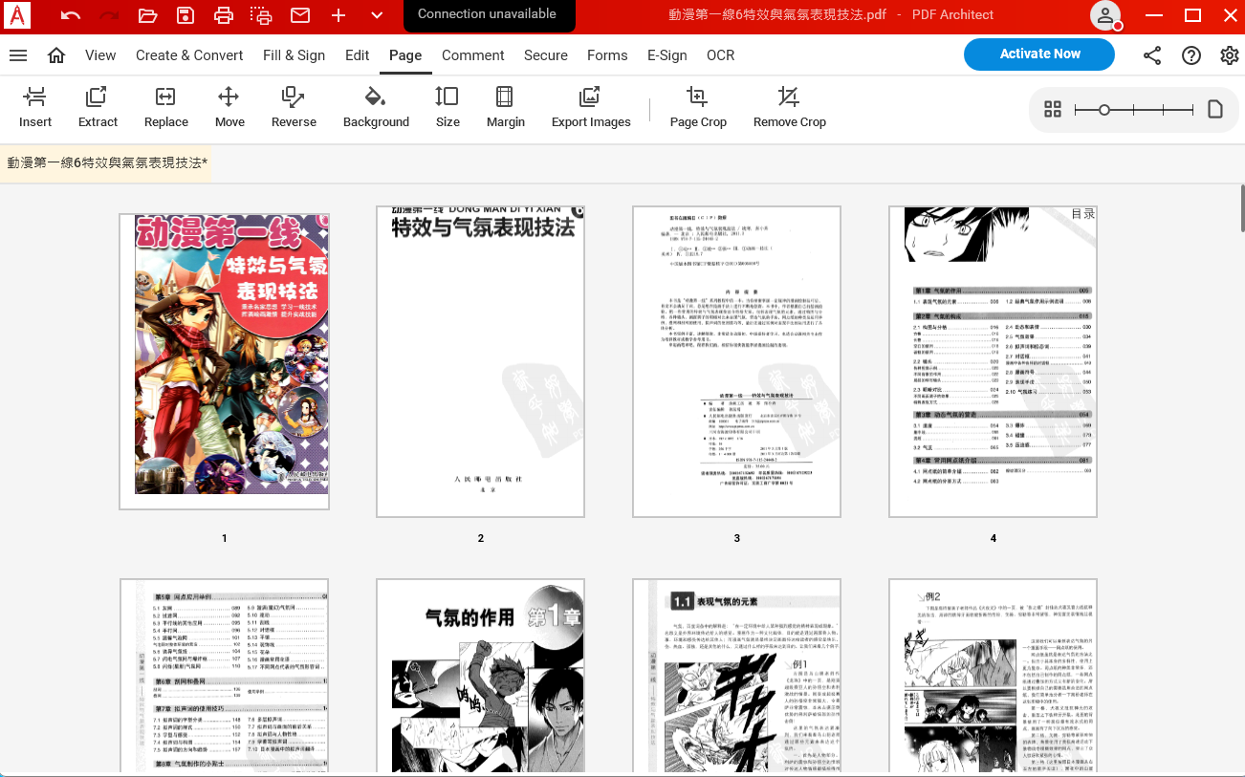
Task: Click the Activate Now button
Action: (1039, 54)
